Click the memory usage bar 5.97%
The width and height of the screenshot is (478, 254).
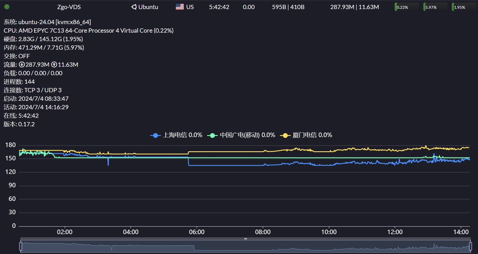(435, 7)
